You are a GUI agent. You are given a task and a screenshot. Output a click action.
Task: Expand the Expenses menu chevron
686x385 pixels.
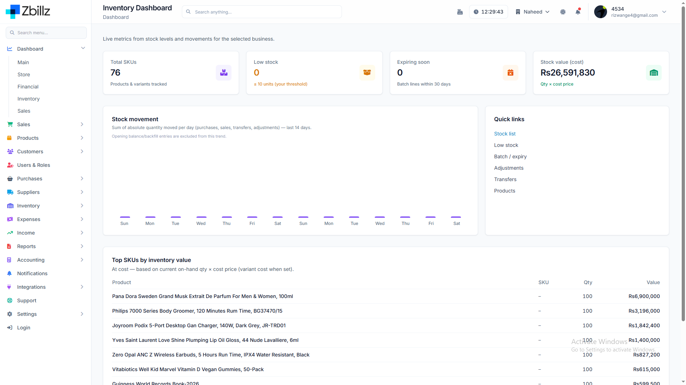coord(82,219)
